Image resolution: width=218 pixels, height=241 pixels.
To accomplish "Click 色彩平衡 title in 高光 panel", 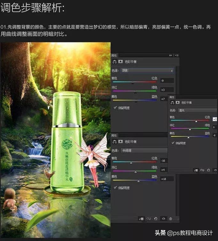I will (186, 102).
